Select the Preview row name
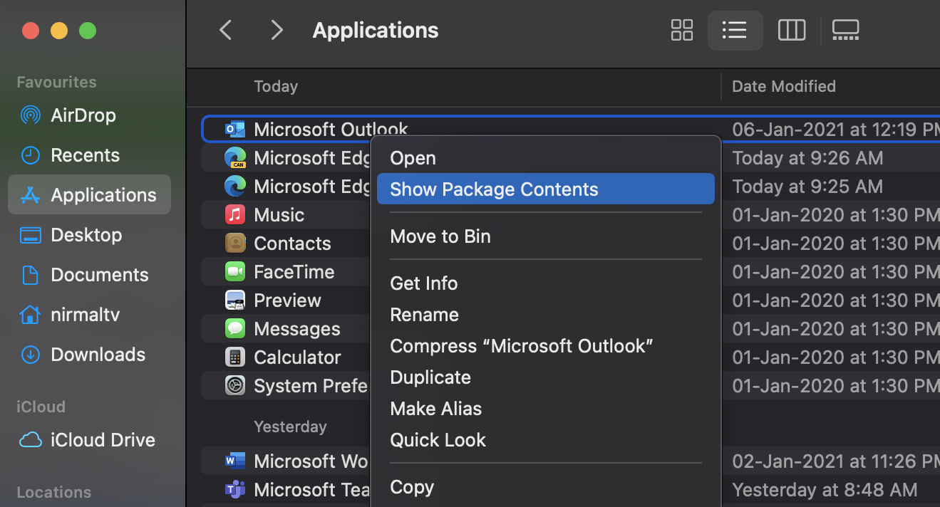 tap(287, 300)
